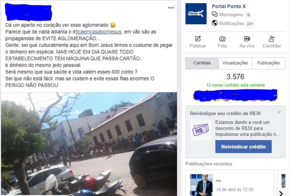This screenshot has width=290, height=196.
Task: Click the Publicar pencil icon
Action: 198,39
